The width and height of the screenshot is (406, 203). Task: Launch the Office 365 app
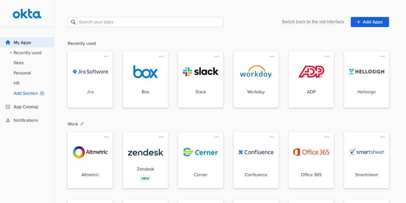[311, 160]
